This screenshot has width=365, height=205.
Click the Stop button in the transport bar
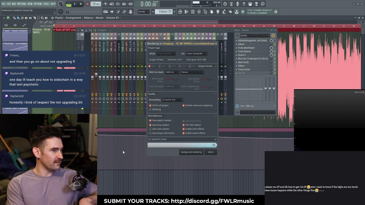(x=81, y=4)
